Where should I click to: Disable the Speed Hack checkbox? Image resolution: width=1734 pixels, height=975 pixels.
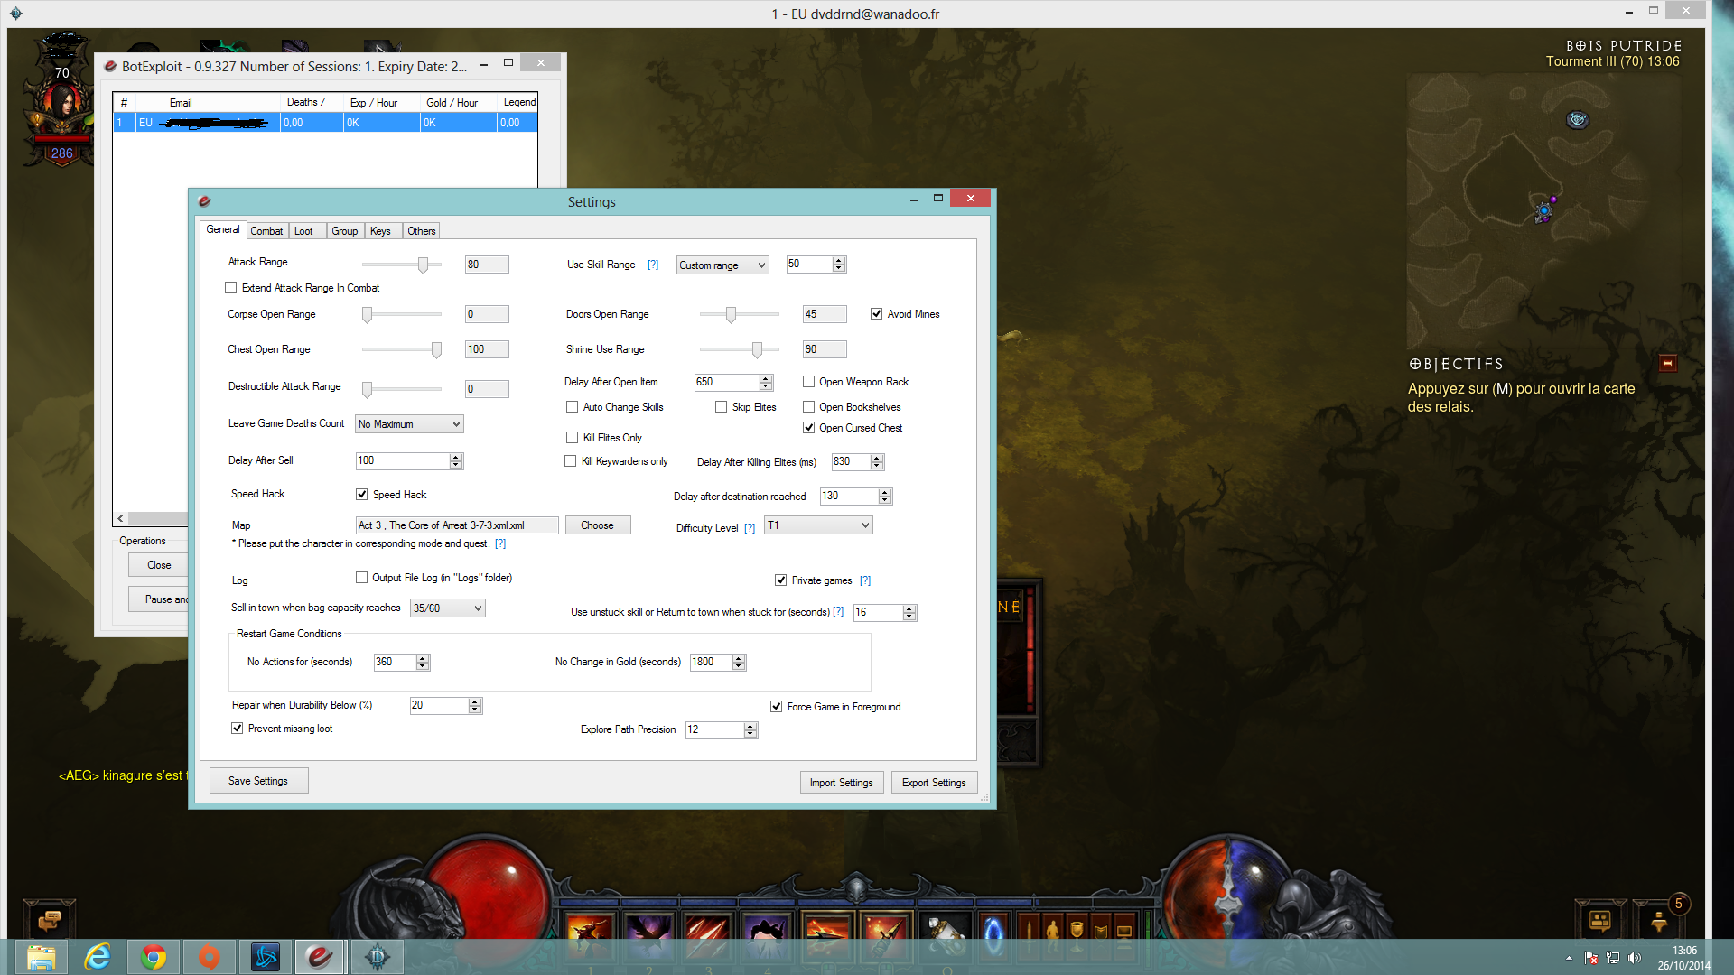click(x=361, y=495)
